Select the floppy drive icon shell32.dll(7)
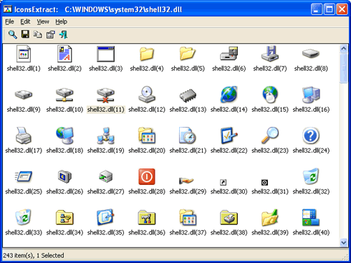The height and width of the screenshot is (263, 351). click(x=270, y=54)
